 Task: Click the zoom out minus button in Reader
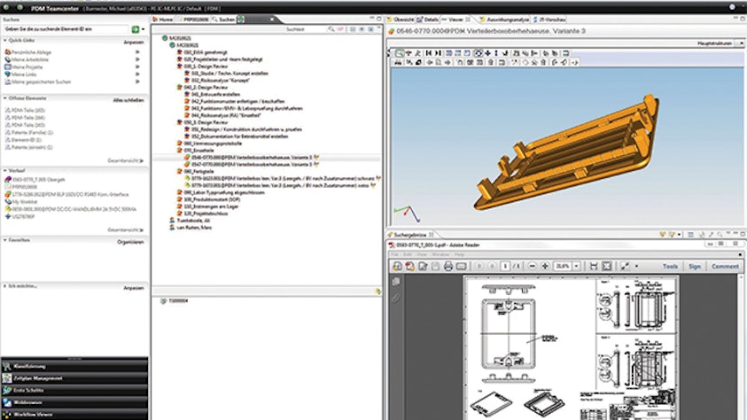[x=533, y=267]
